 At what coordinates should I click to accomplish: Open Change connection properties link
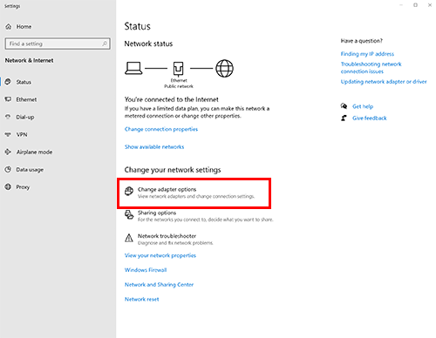(x=161, y=129)
